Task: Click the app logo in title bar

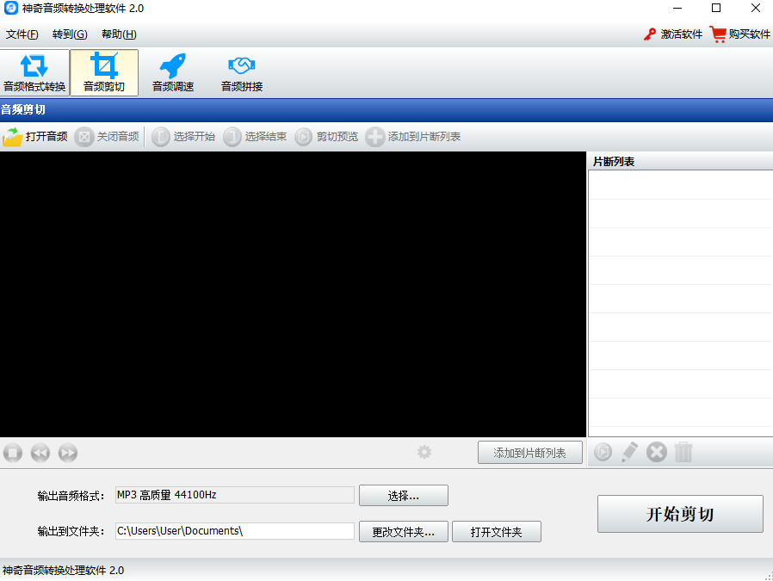Action: [11, 8]
